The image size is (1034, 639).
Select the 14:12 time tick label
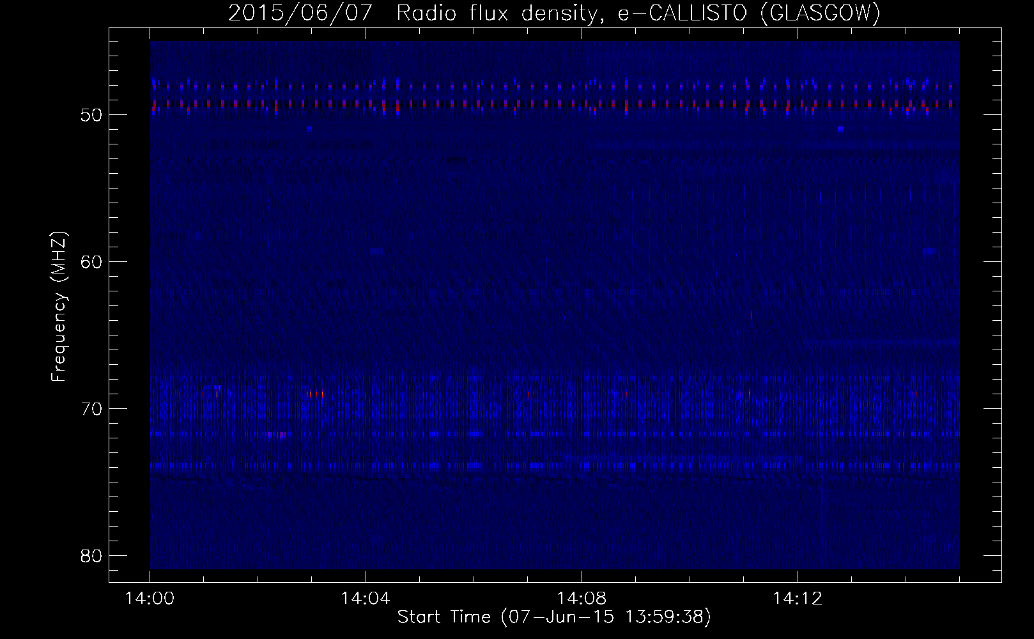(797, 599)
